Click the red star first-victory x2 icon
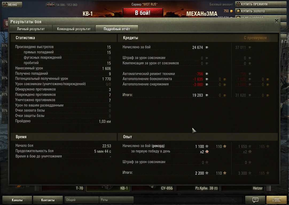Image resolution: width=289 pixels, height=205 pixels. [x=207, y=152]
